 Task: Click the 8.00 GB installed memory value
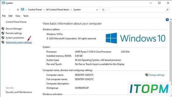pyautogui.click(x=79, y=56)
